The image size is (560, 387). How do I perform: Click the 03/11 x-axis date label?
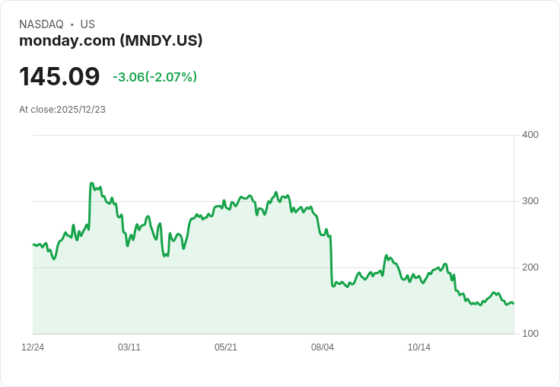click(x=129, y=347)
